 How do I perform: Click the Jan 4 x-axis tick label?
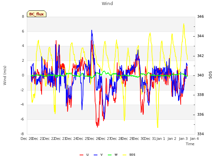click(194, 139)
